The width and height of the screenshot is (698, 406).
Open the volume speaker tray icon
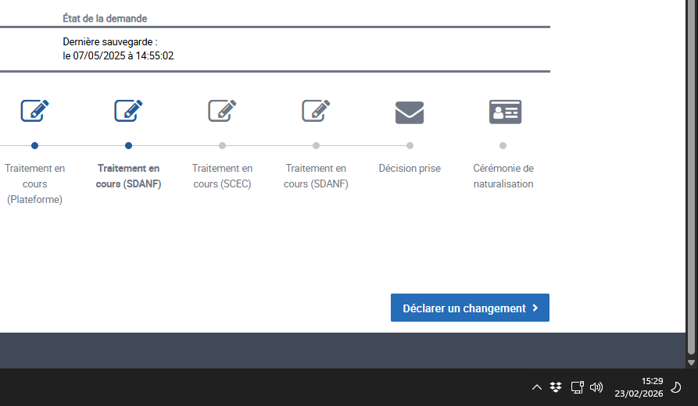pyautogui.click(x=596, y=386)
